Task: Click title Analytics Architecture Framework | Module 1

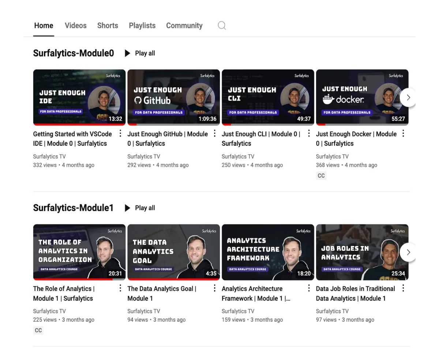Action: 256,294
